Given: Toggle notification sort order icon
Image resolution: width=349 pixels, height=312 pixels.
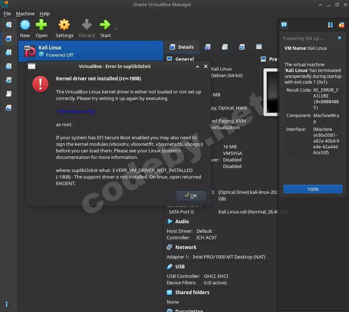Looking at the screenshot, I should [x=330, y=25].
